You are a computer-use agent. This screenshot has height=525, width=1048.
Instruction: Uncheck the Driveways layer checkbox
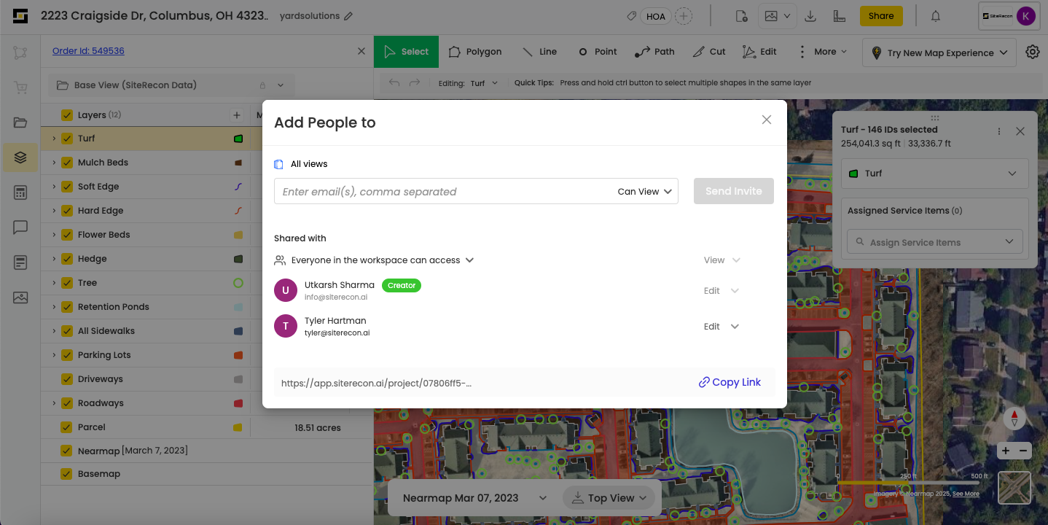pos(67,379)
